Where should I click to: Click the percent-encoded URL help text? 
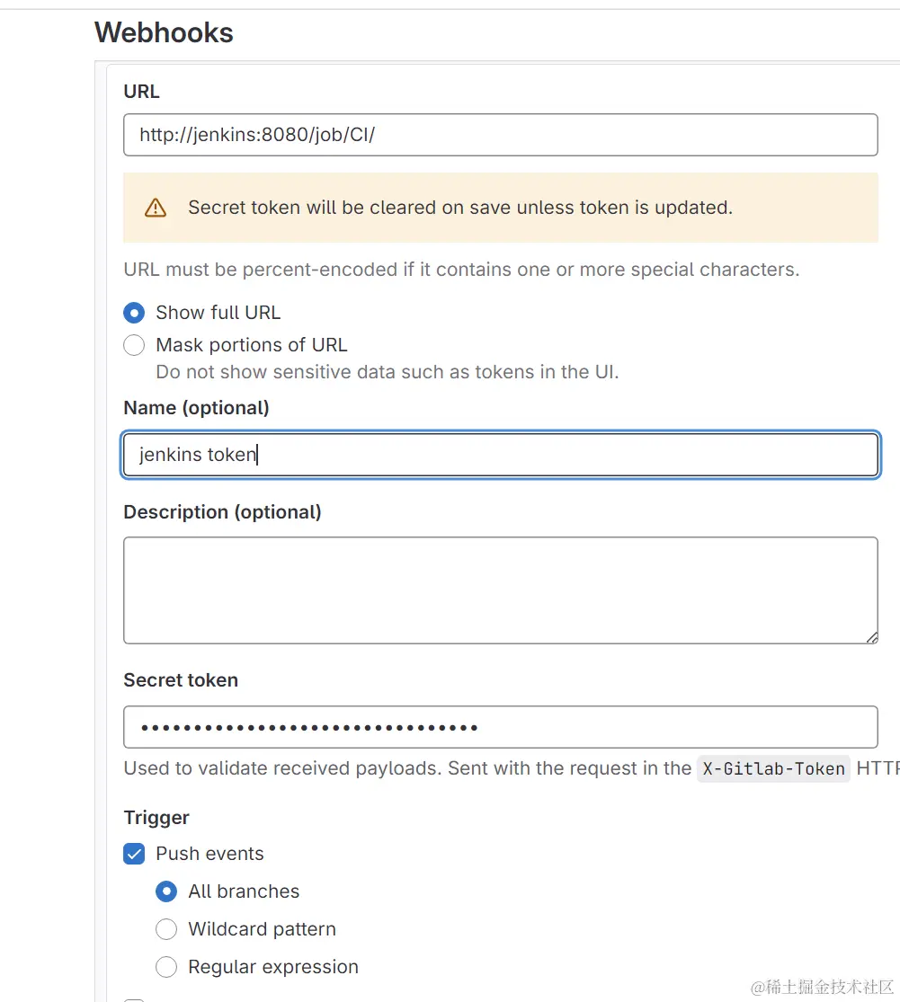[461, 270]
